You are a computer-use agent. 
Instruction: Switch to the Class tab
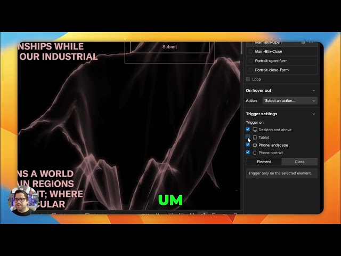[x=299, y=162]
